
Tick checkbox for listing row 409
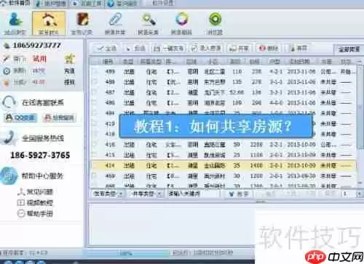point(95,176)
